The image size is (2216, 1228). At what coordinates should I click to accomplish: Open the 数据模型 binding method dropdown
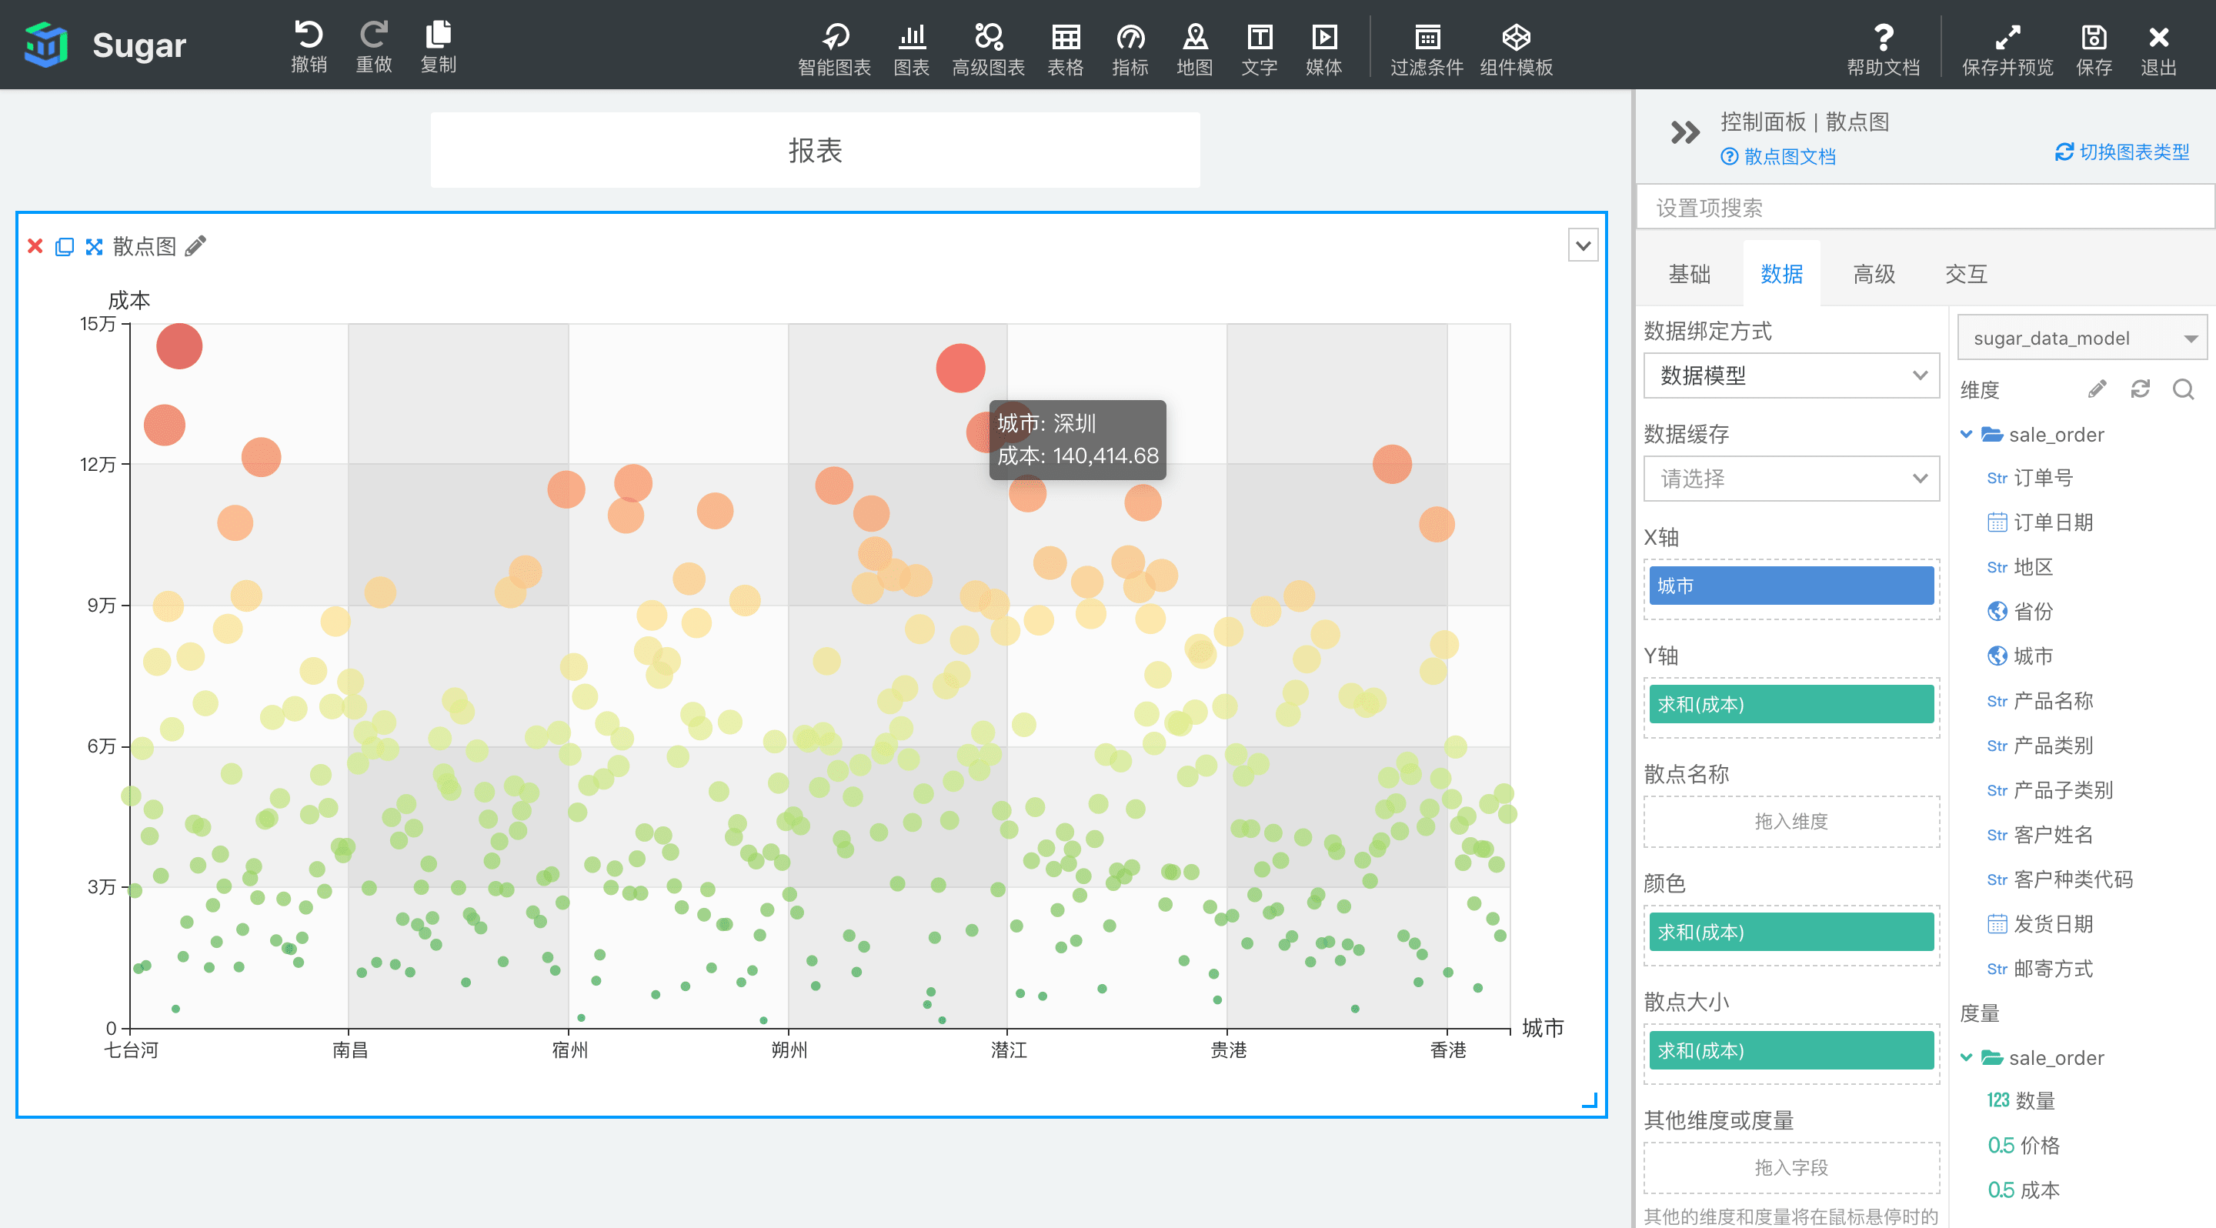coord(1791,375)
